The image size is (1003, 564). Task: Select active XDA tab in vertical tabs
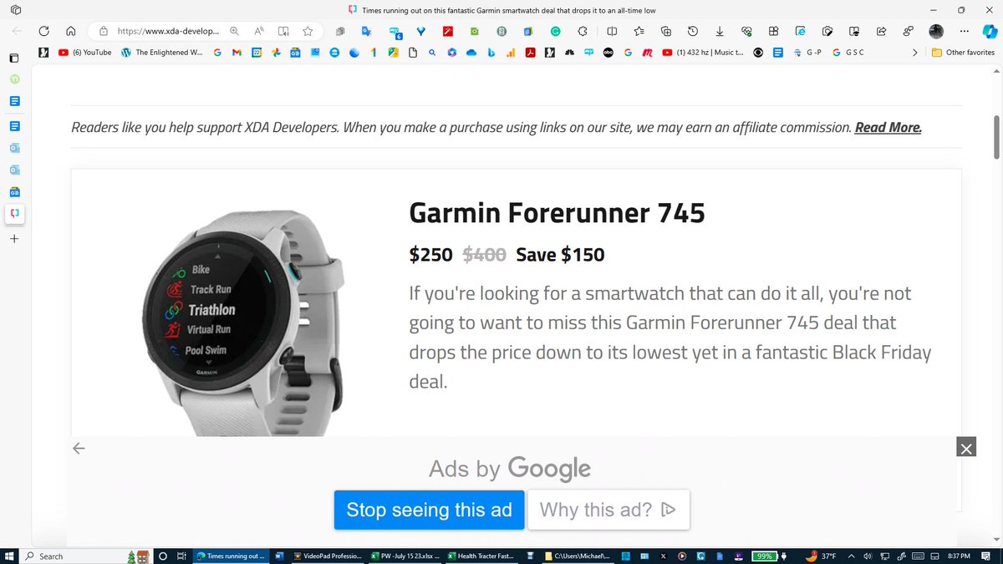14,214
